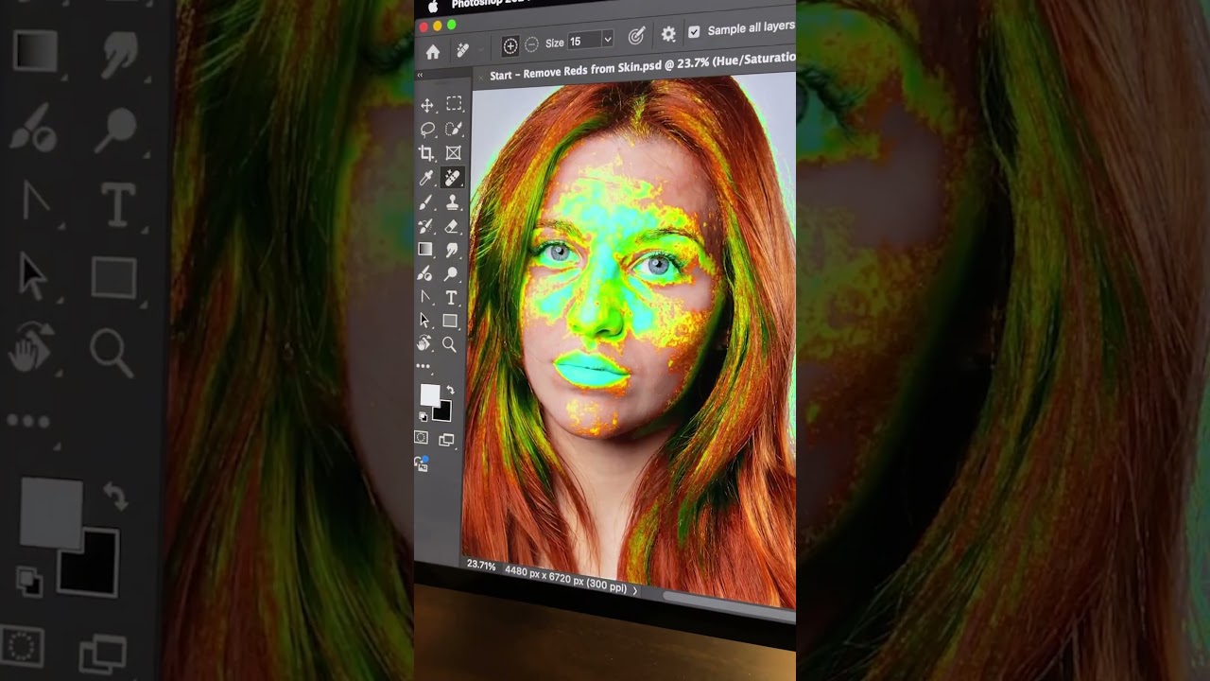Reset default foreground and background colors

[423, 416]
